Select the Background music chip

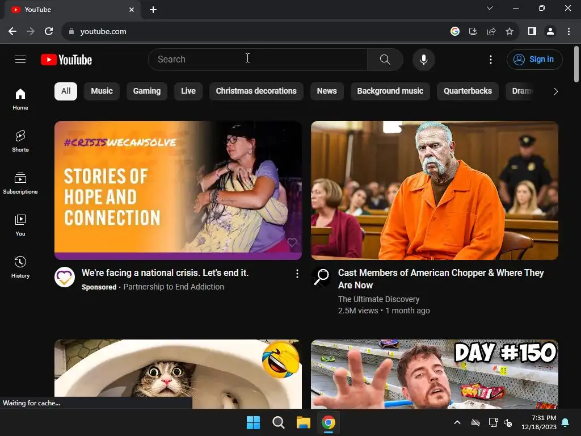pyautogui.click(x=390, y=91)
